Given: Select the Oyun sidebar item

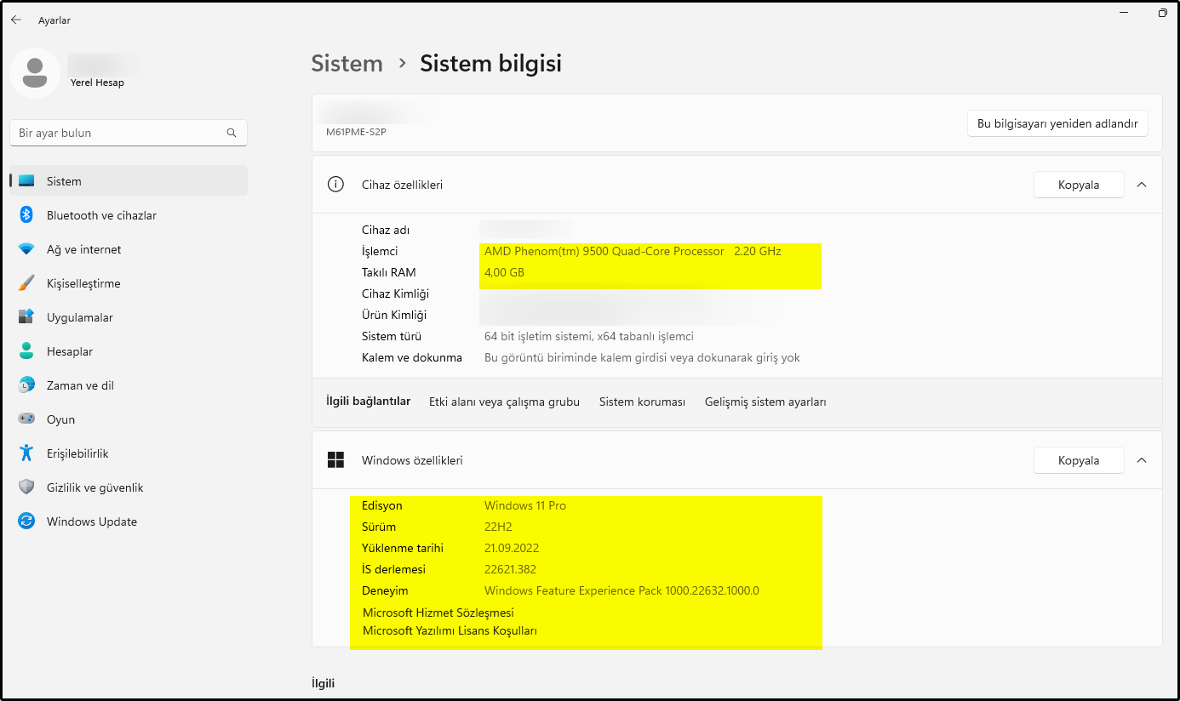Looking at the screenshot, I should (129, 419).
